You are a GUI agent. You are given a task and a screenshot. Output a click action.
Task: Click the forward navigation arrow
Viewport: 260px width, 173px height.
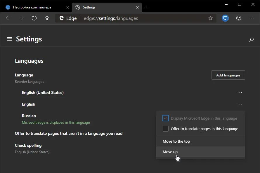click(x=21, y=18)
